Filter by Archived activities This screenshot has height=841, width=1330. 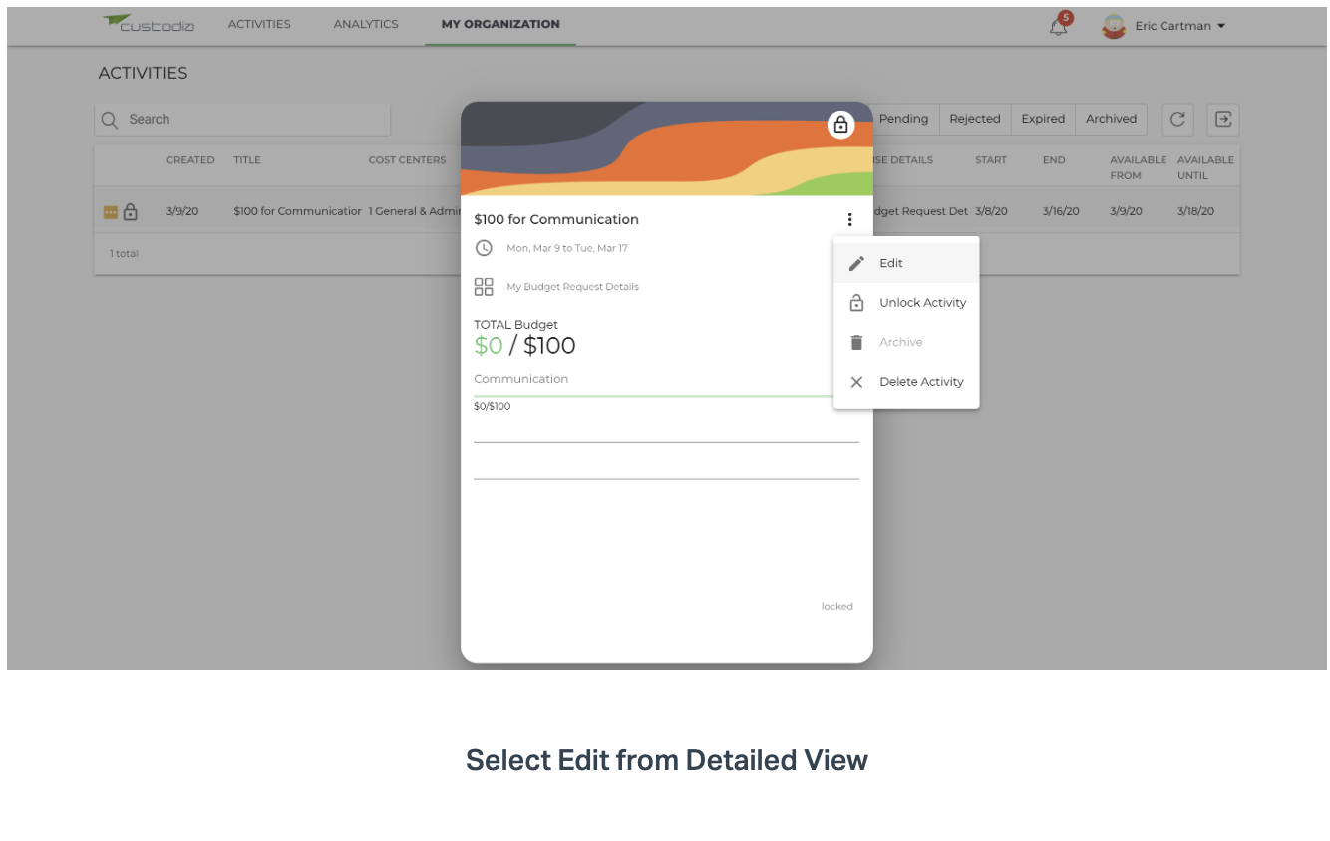point(1111,119)
